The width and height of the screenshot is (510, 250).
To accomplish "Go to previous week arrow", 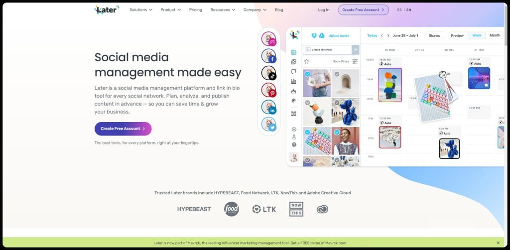I will (382, 35).
